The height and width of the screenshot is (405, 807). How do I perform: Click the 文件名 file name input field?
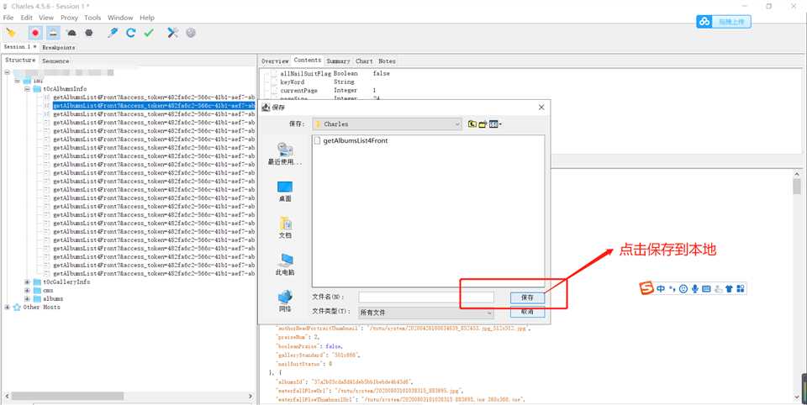click(x=426, y=297)
